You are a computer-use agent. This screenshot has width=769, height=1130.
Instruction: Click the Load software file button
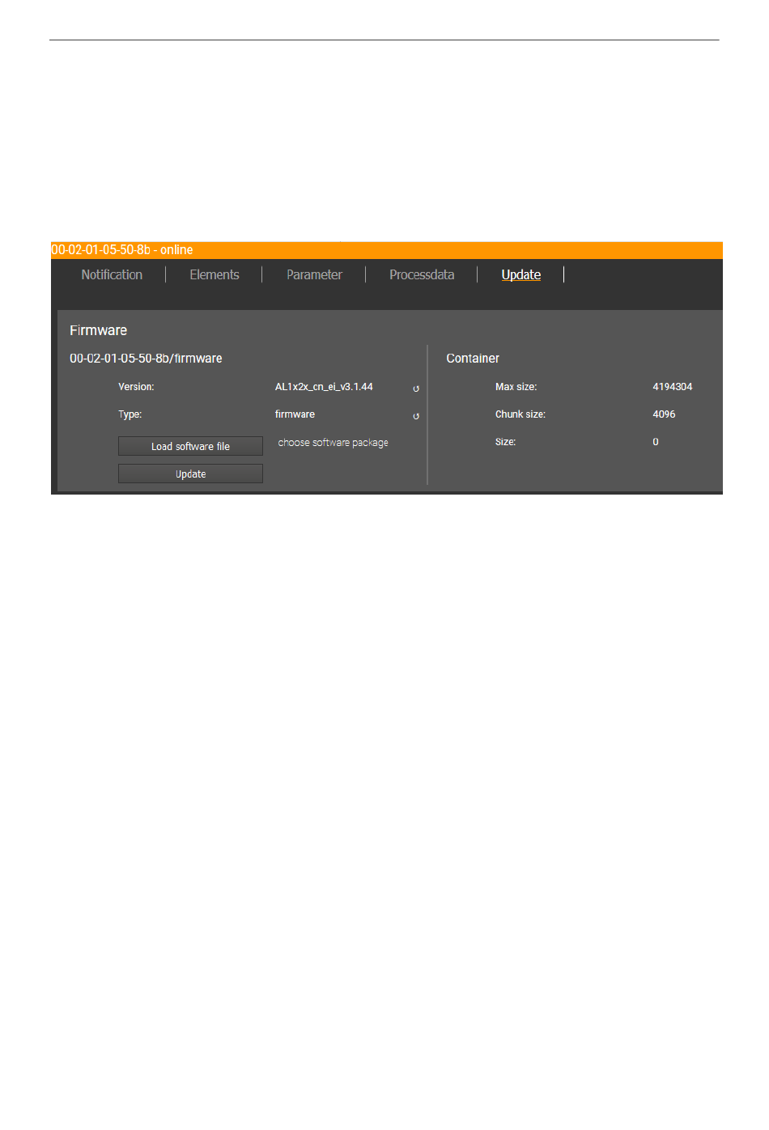pos(190,446)
